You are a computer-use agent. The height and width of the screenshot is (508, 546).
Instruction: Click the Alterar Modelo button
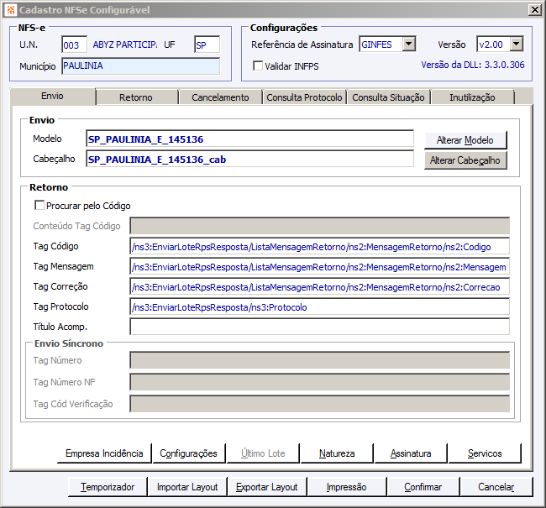pos(465,140)
